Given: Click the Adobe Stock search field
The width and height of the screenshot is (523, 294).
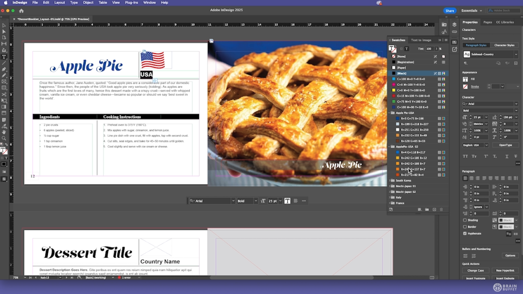Looking at the screenshot, I should (504, 10).
